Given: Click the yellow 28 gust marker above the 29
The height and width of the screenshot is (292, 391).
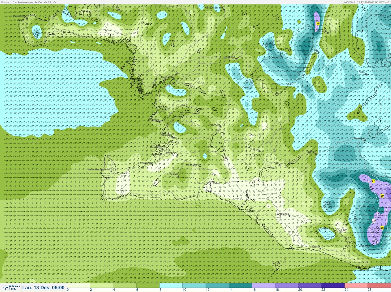Looking at the screenshot, I should click(x=374, y=181).
